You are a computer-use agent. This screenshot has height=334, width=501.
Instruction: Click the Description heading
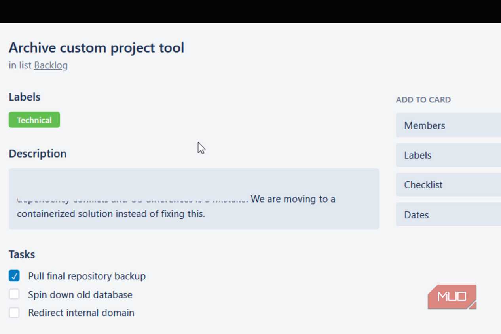[x=38, y=154]
